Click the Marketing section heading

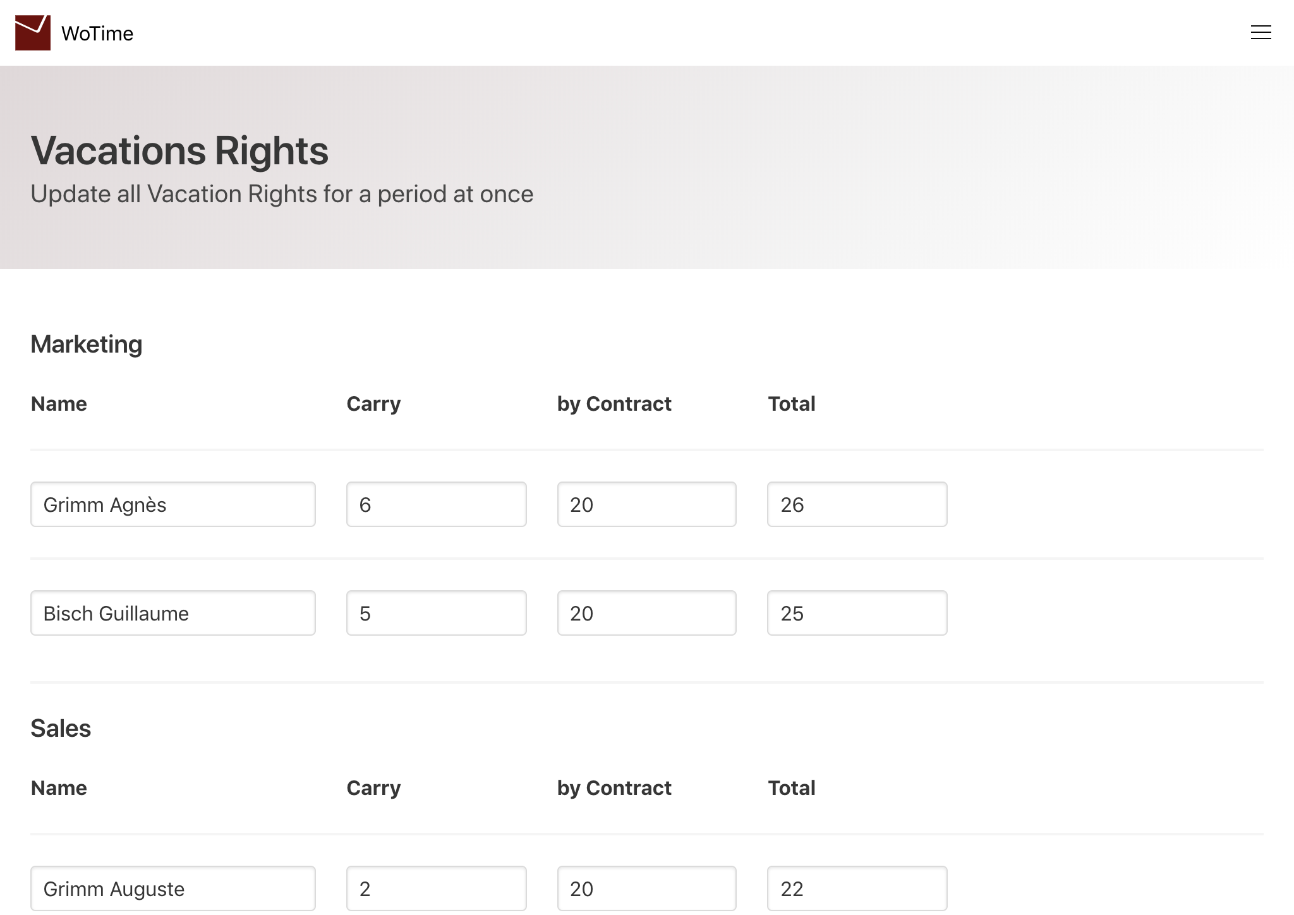click(87, 344)
